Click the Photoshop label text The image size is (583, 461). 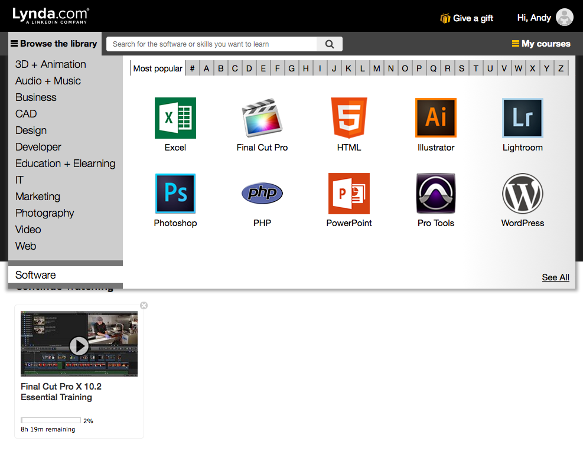pyautogui.click(x=175, y=223)
